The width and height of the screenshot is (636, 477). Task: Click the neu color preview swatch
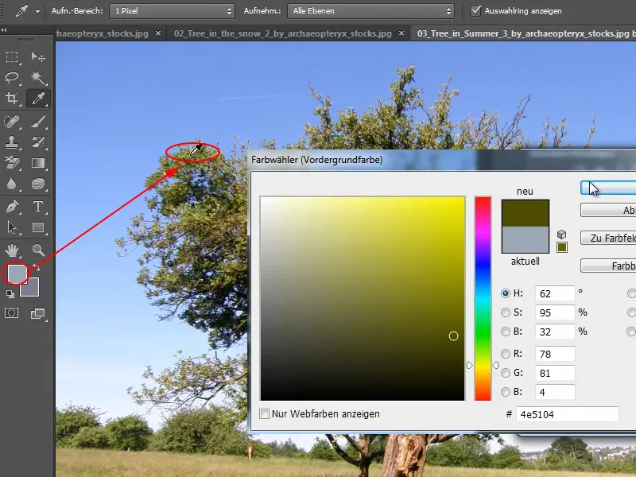(525, 213)
